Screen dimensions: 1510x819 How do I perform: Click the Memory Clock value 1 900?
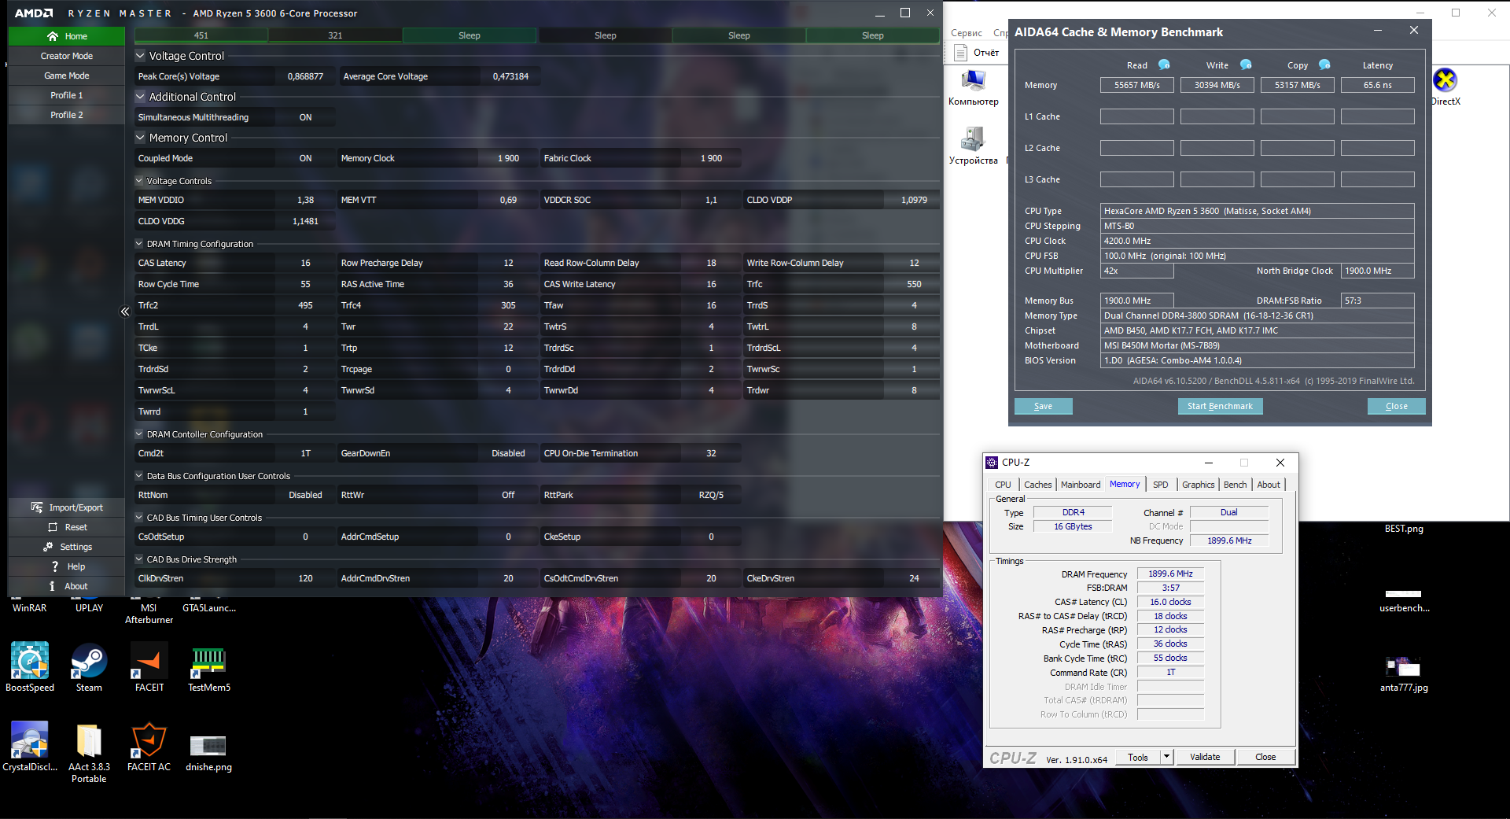click(x=508, y=158)
